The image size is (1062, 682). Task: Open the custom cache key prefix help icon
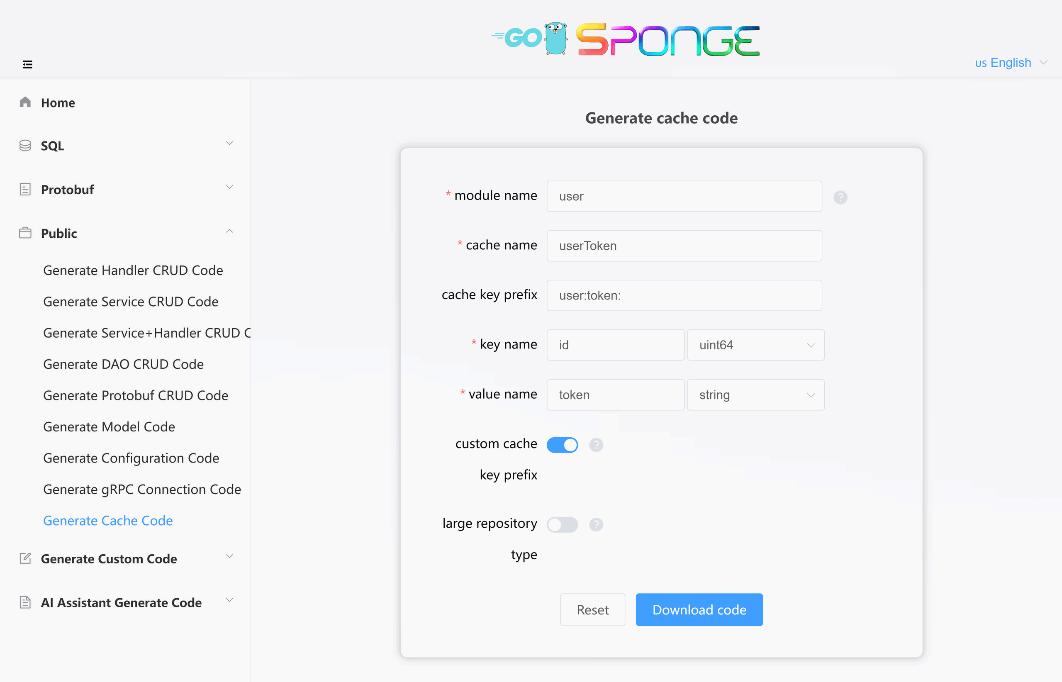click(596, 445)
